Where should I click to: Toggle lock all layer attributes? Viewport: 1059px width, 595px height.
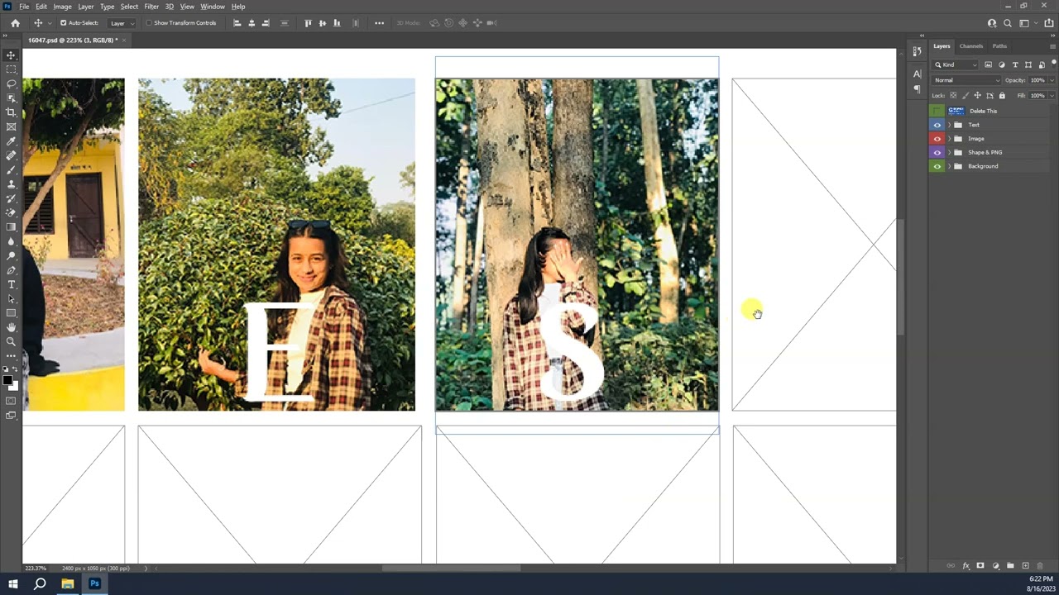[x=1002, y=96]
